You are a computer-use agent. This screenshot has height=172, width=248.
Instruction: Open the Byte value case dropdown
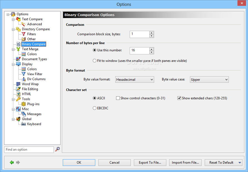[x=209, y=79]
